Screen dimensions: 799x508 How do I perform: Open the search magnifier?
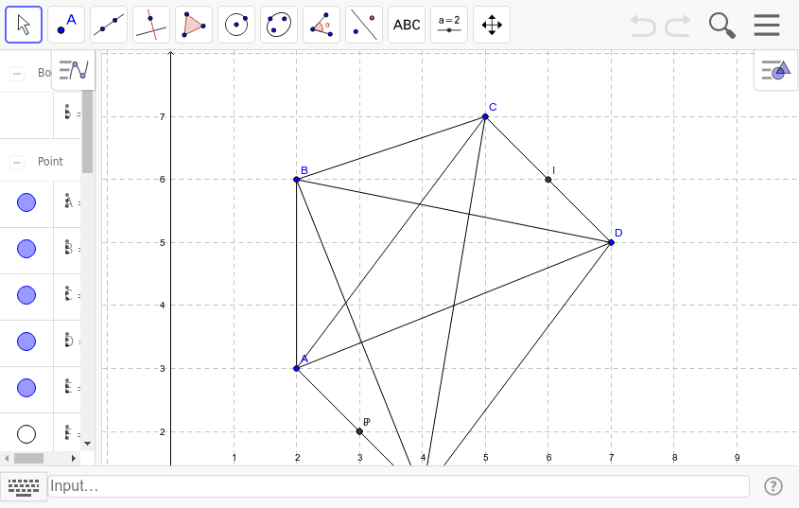(x=722, y=25)
